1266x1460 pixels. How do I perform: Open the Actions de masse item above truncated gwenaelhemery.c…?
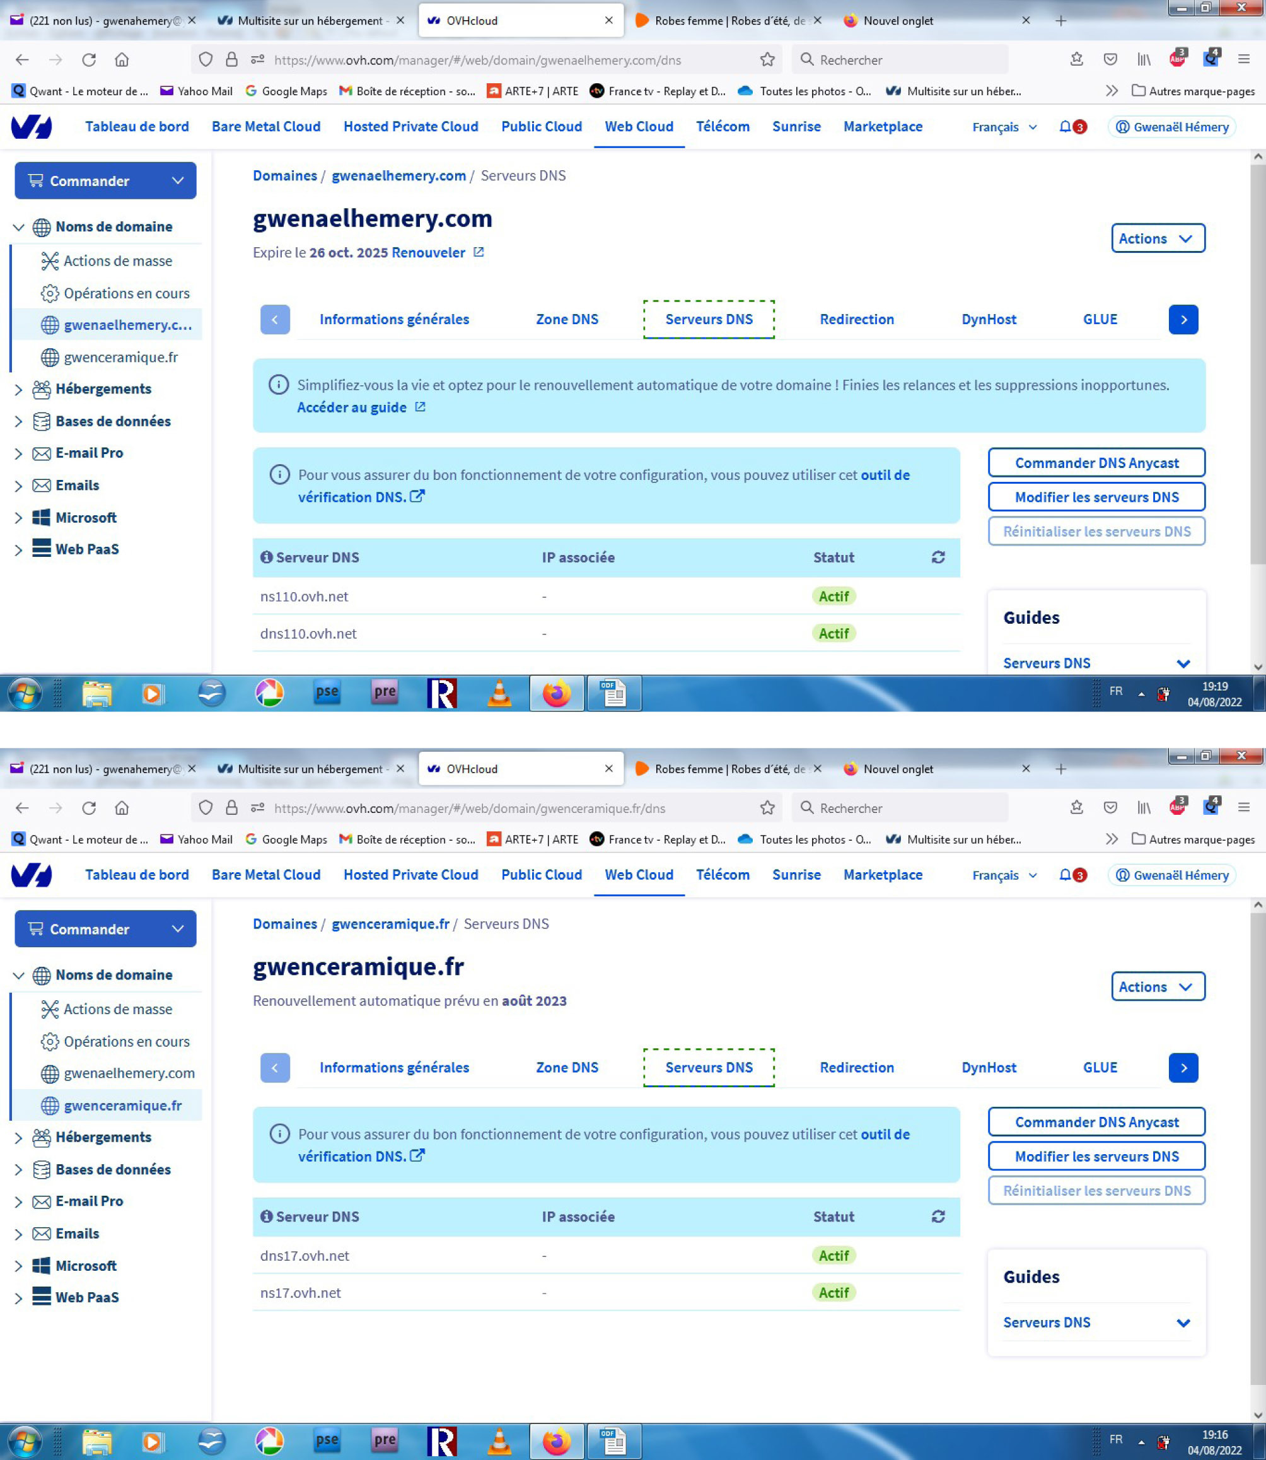point(117,260)
